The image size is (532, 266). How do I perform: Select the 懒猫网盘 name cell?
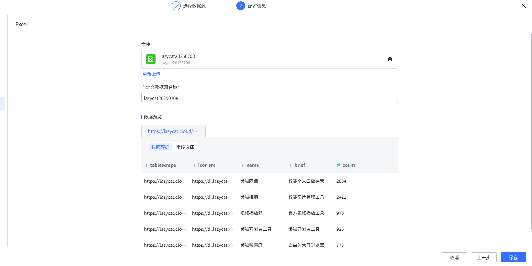249,181
